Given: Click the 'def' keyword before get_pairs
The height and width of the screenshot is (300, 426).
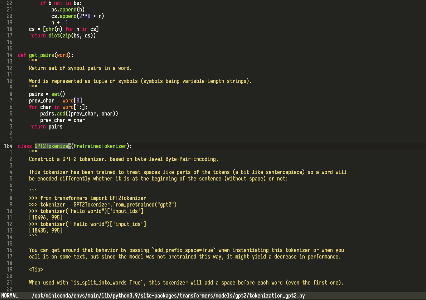Looking at the screenshot, I should click(22, 55).
